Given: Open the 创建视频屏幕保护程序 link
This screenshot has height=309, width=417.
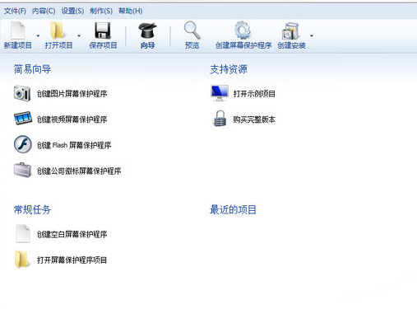Looking at the screenshot, I should click(x=72, y=119).
